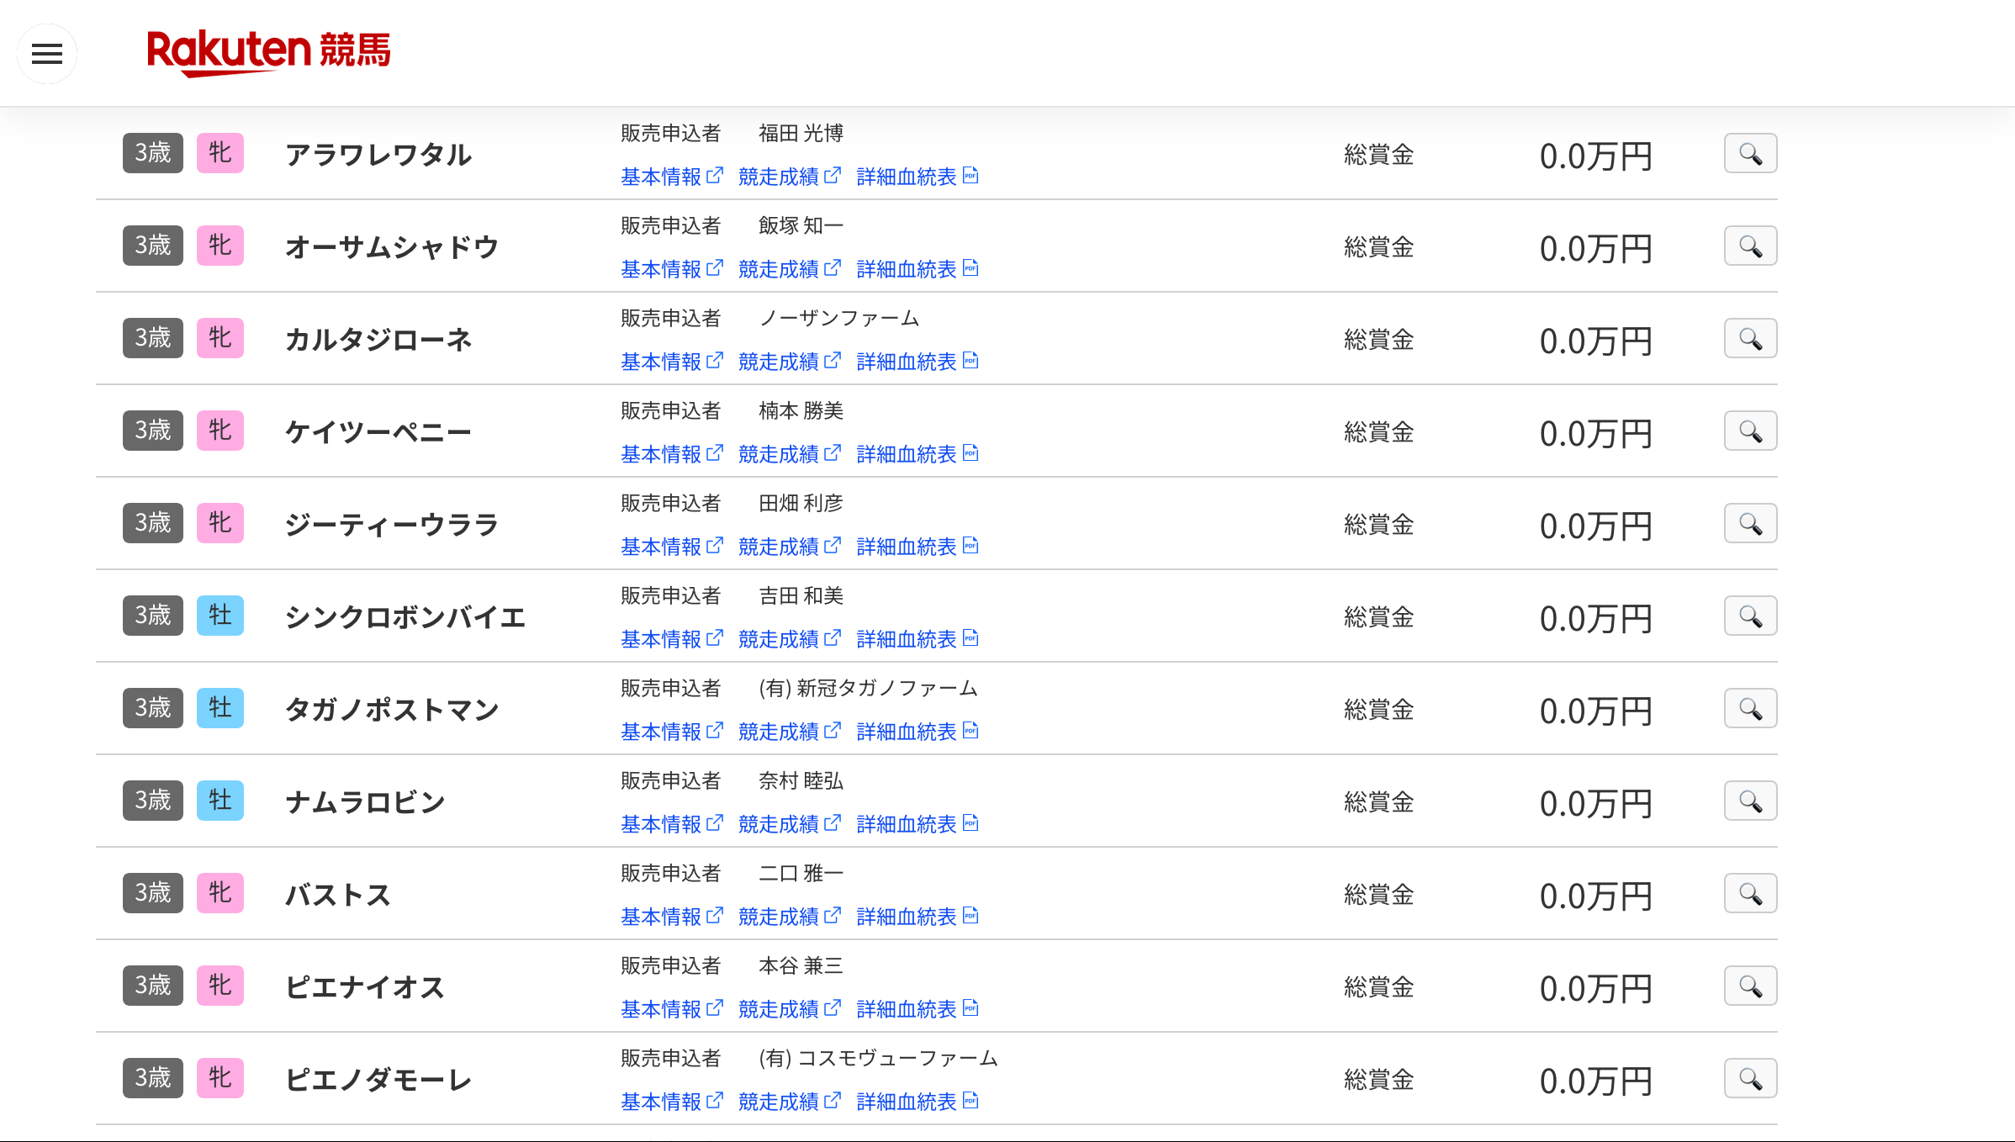Select horse name ケイツーペニー

click(378, 432)
